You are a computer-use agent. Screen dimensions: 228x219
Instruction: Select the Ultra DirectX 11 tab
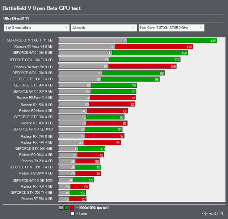(x=16, y=18)
